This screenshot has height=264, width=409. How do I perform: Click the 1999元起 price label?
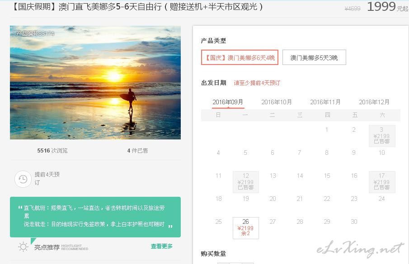pos(387,7)
